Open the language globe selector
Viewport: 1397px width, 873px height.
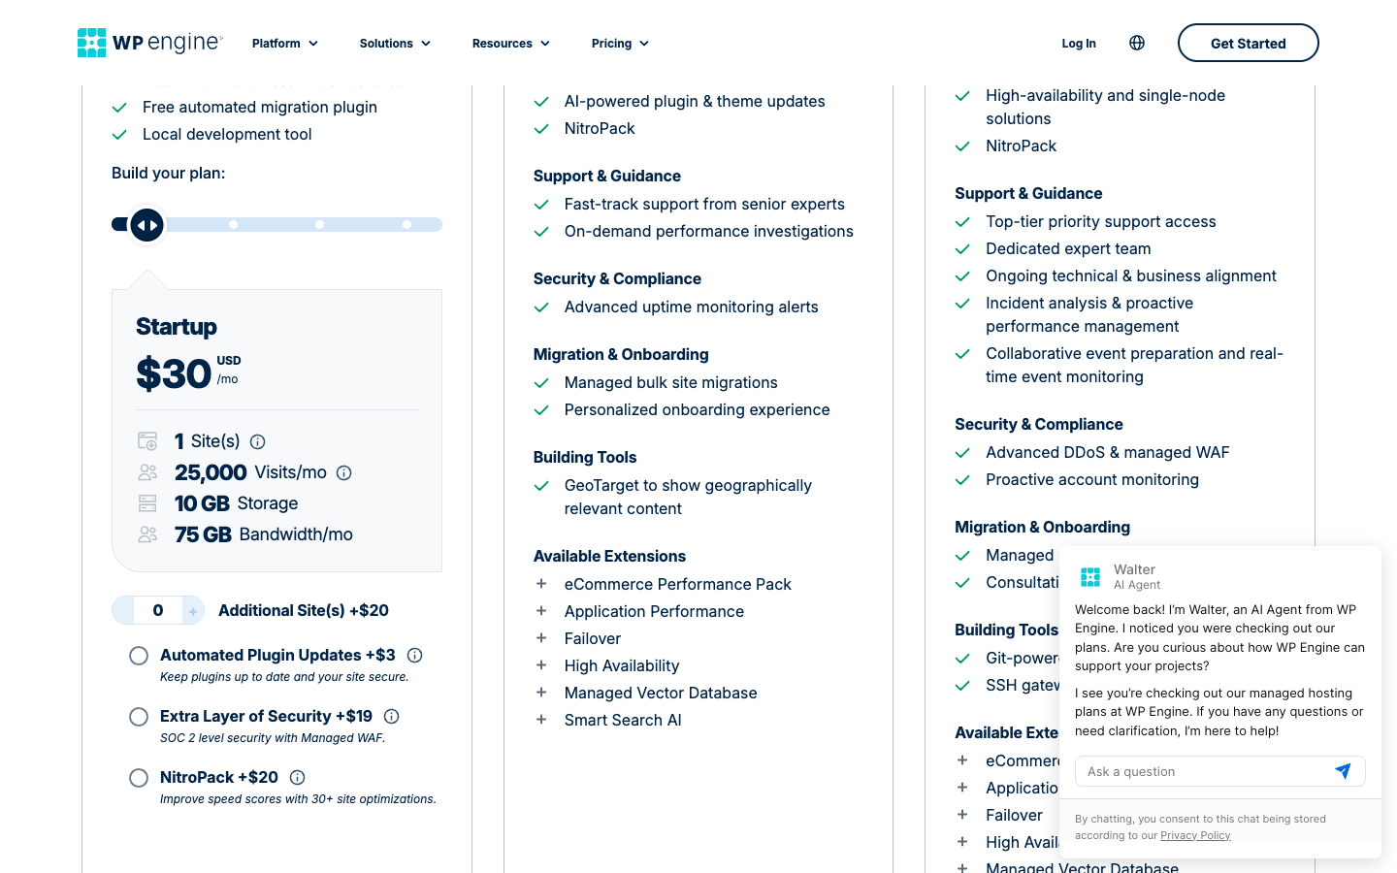click(x=1137, y=43)
